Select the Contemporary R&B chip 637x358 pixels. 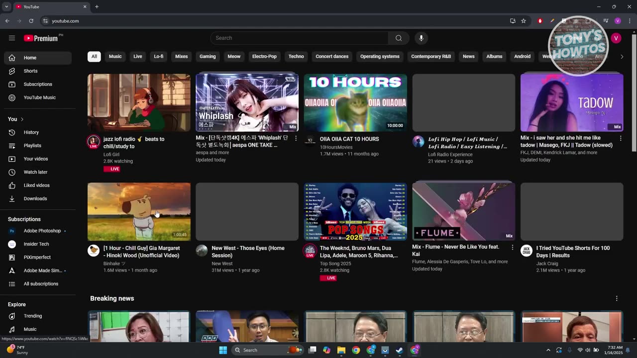pyautogui.click(x=431, y=57)
